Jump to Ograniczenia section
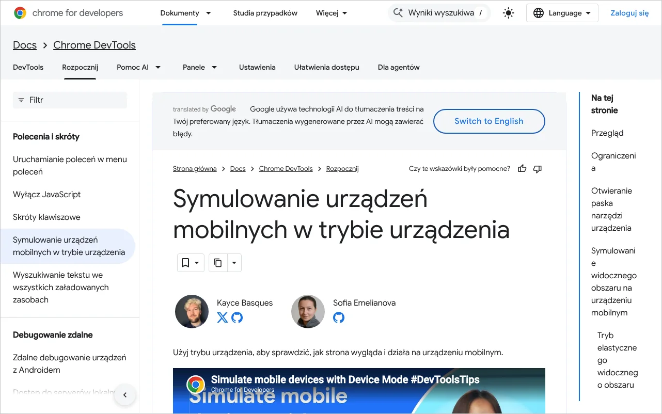662x414 pixels. [x=613, y=162]
